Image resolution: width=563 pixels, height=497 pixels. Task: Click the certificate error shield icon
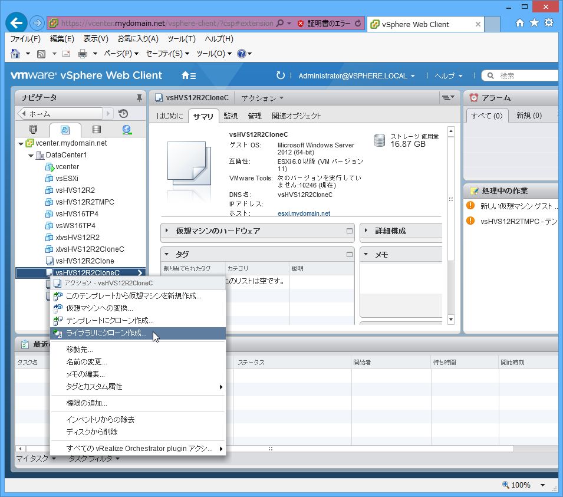tap(301, 24)
